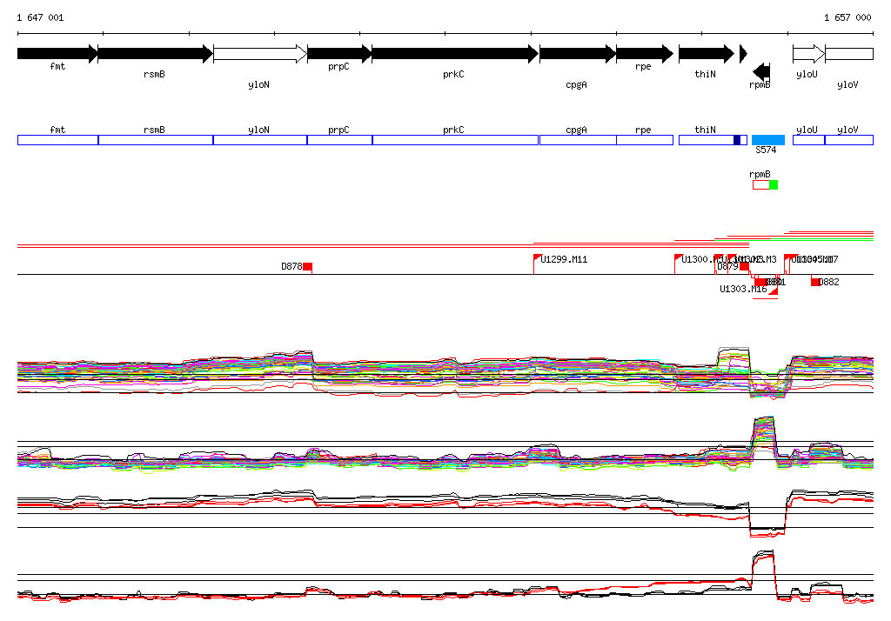This screenshot has width=891, height=621.
Task: Select the blue yloV annotation box
Action: click(x=849, y=140)
